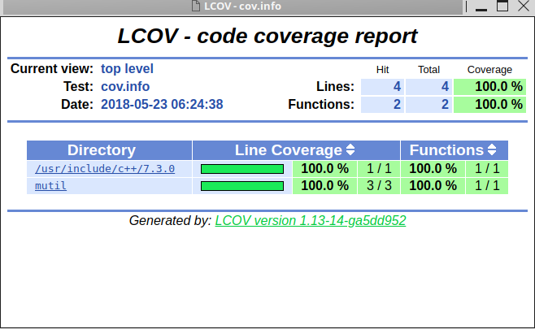Click the Functions coverage 100.0 % summary cell

(x=489, y=104)
